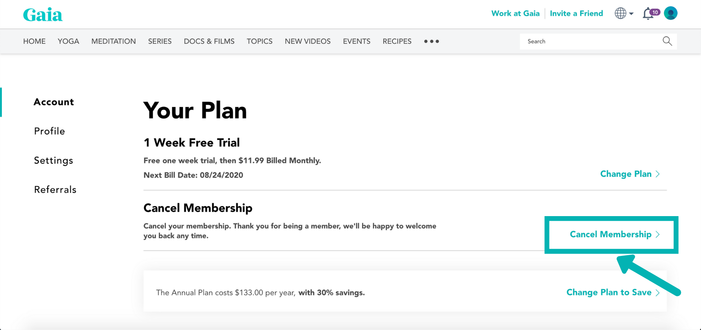Go to Yoga in navigation

pyautogui.click(x=68, y=41)
